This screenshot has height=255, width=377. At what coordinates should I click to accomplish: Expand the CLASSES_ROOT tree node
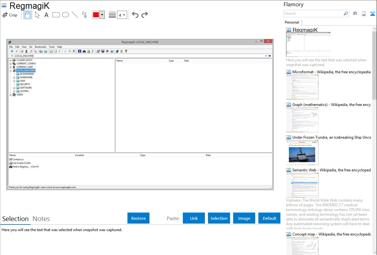[10, 60]
